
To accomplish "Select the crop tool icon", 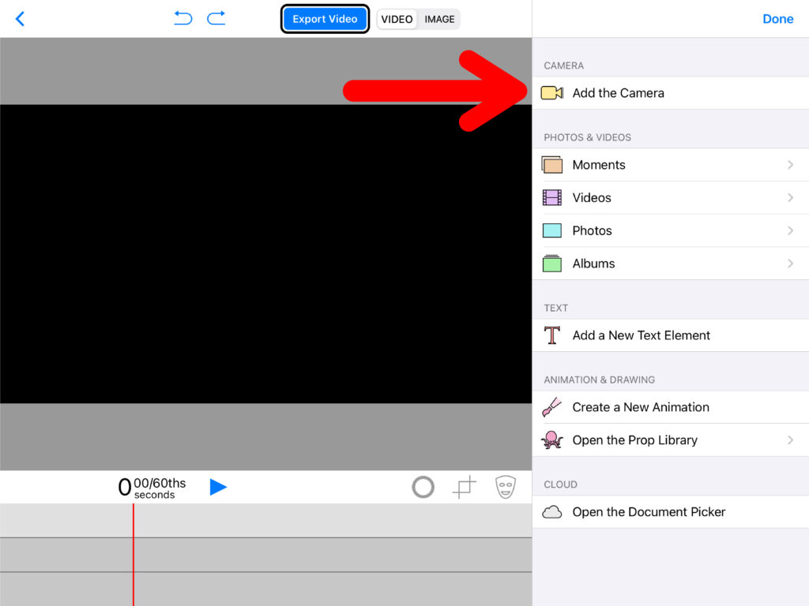I will (x=465, y=488).
